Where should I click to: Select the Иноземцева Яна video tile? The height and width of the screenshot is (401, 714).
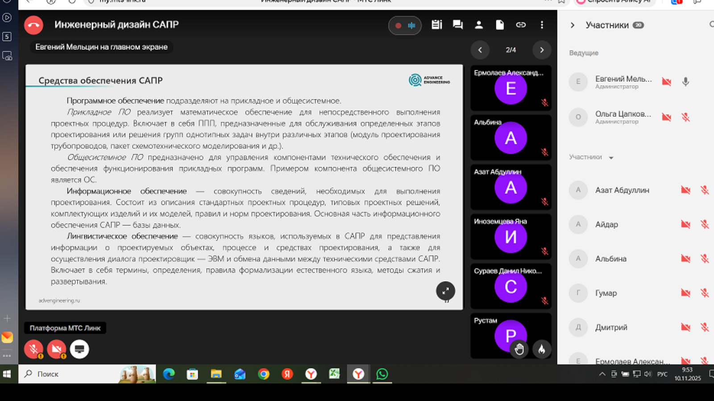tap(511, 237)
